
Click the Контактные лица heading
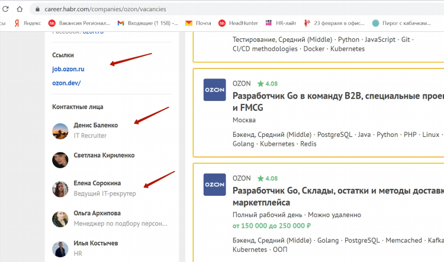(78, 107)
